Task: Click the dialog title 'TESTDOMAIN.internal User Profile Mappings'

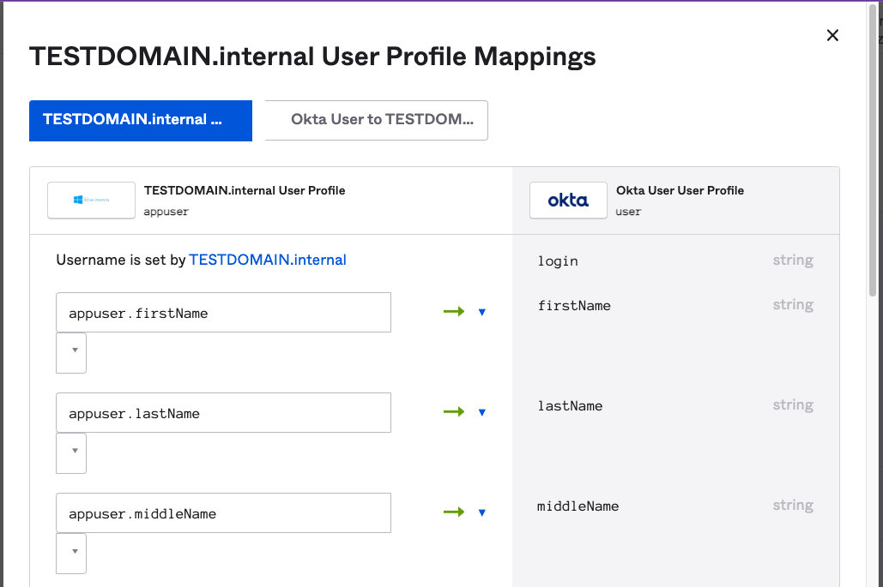Action: 312,57
